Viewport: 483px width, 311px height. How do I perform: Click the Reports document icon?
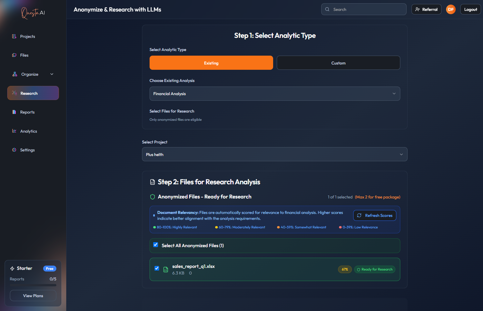click(14, 112)
